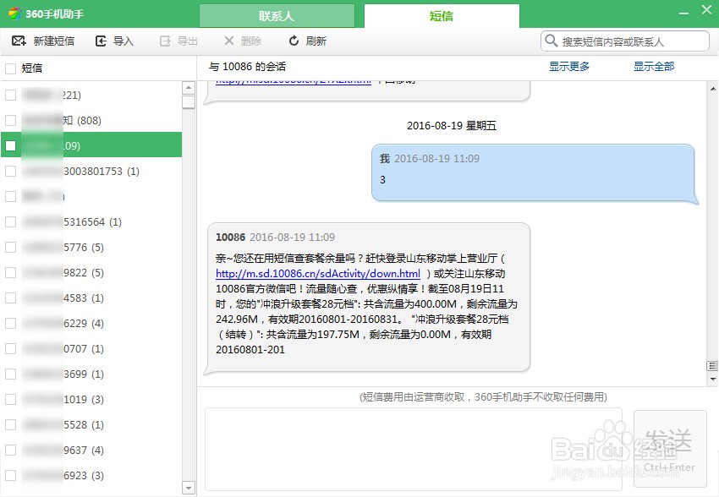Click 新建短信 label in toolbar
Screen dimensions: 719x497
tap(53, 41)
